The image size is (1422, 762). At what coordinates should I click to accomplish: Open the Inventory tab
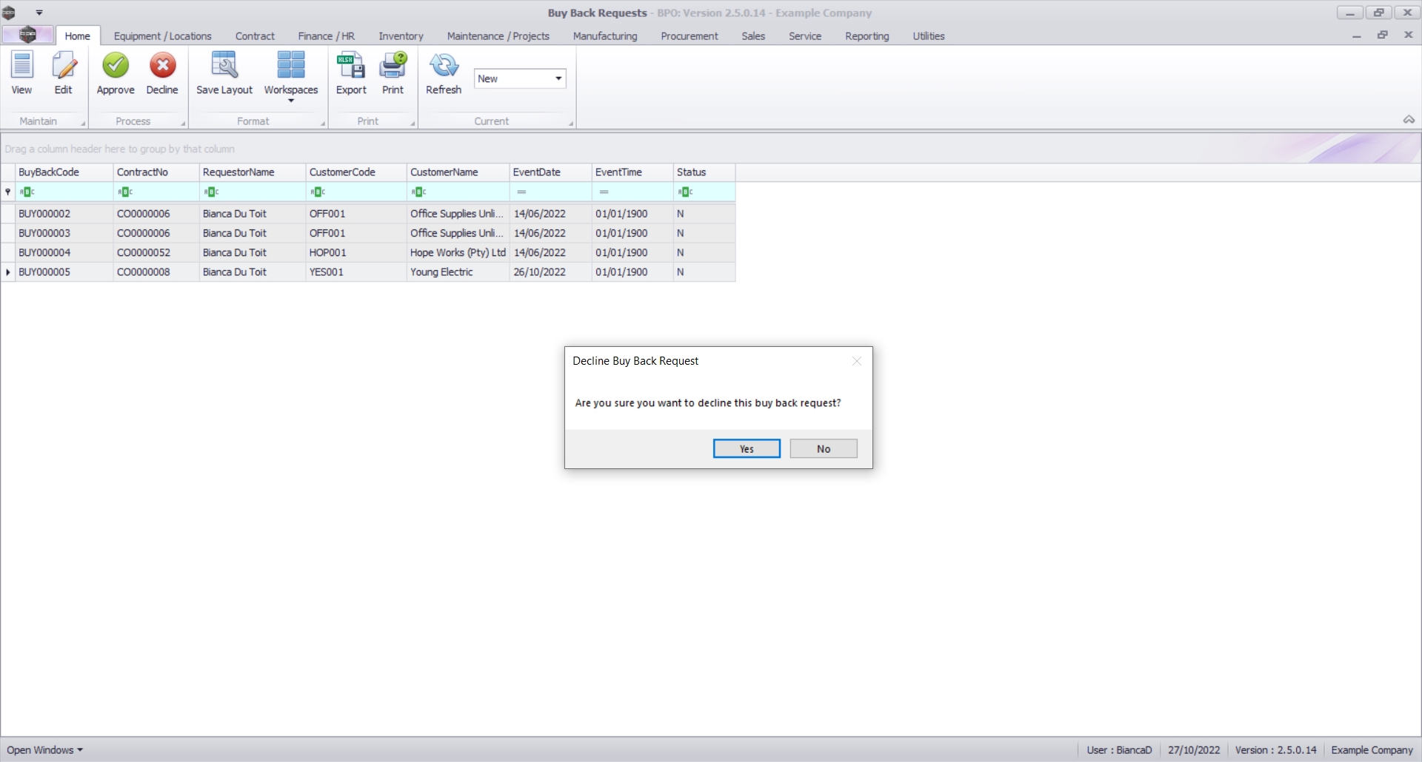pos(401,36)
